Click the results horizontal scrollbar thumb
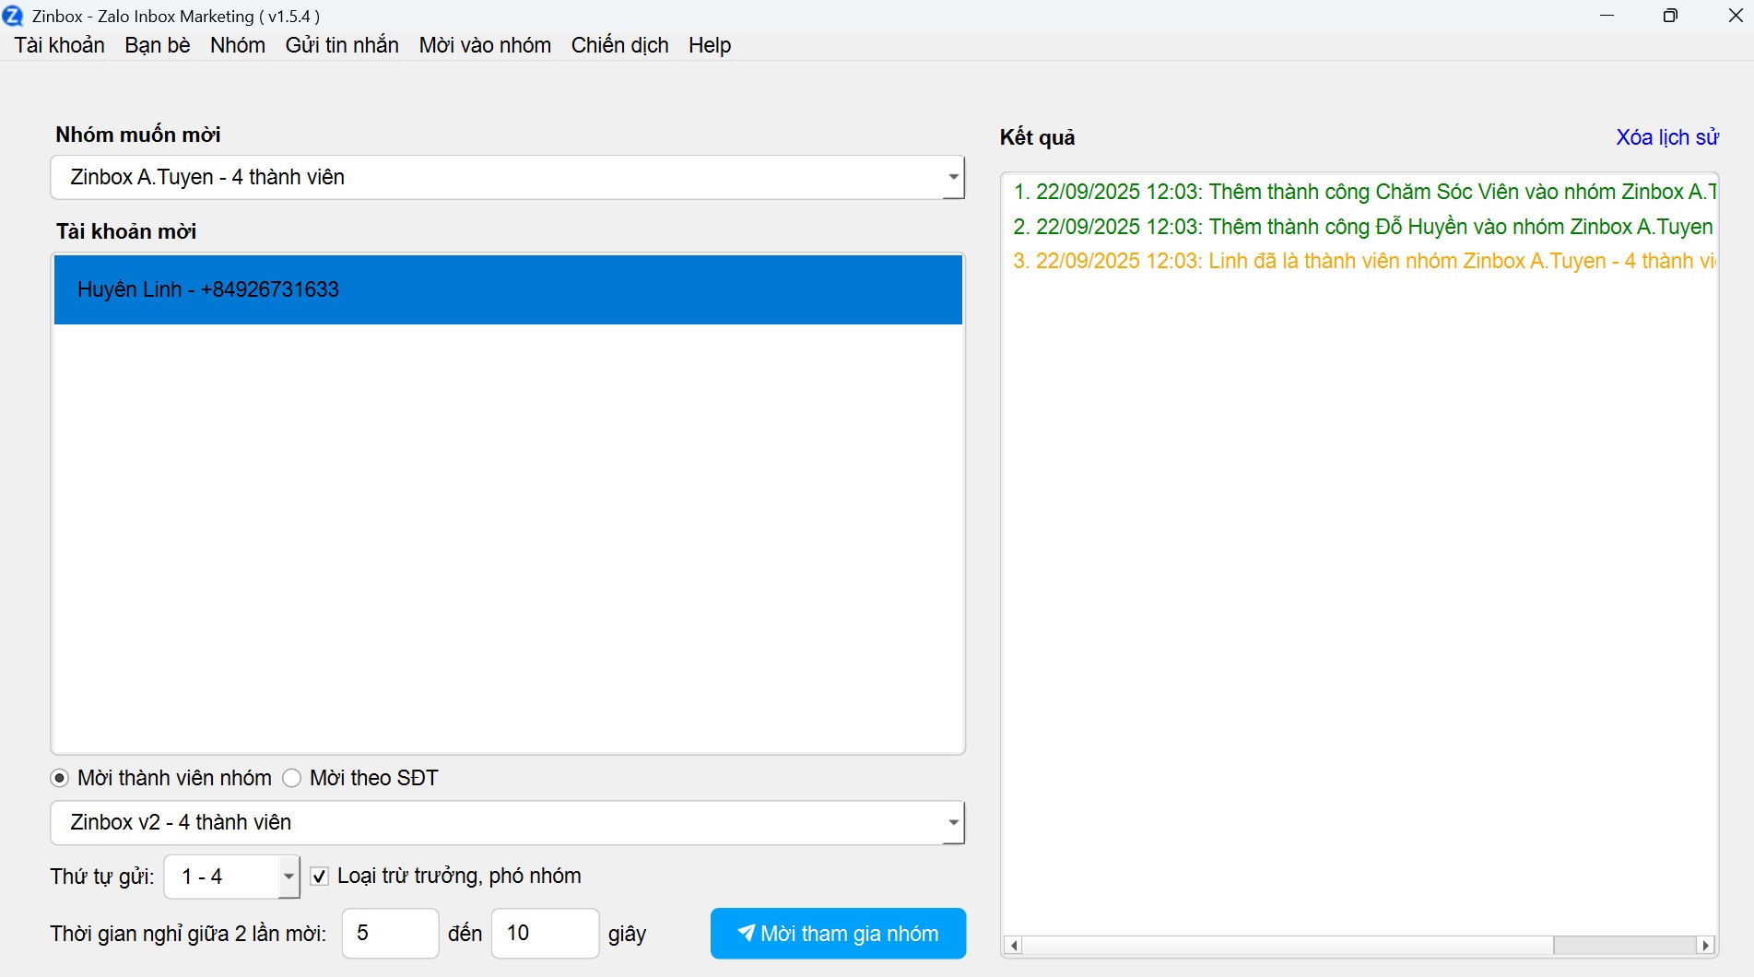Image resolution: width=1754 pixels, height=977 pixels. pos(1624,945)
